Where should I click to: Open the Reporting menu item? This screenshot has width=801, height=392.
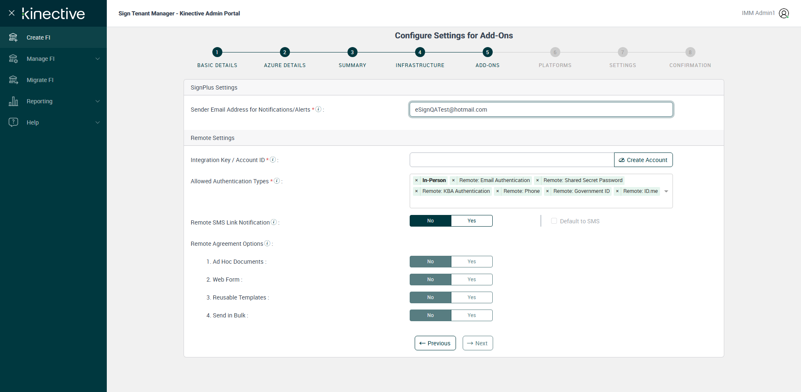53,101
